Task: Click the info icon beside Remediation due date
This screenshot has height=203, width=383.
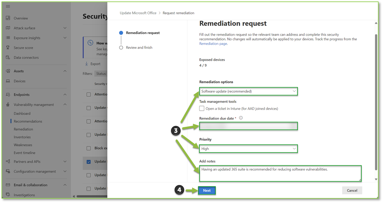Action: (x=241, y=117)
